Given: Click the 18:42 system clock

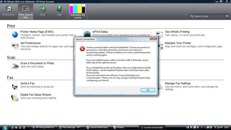Looking at the screenshot, I should pos(226,127).
